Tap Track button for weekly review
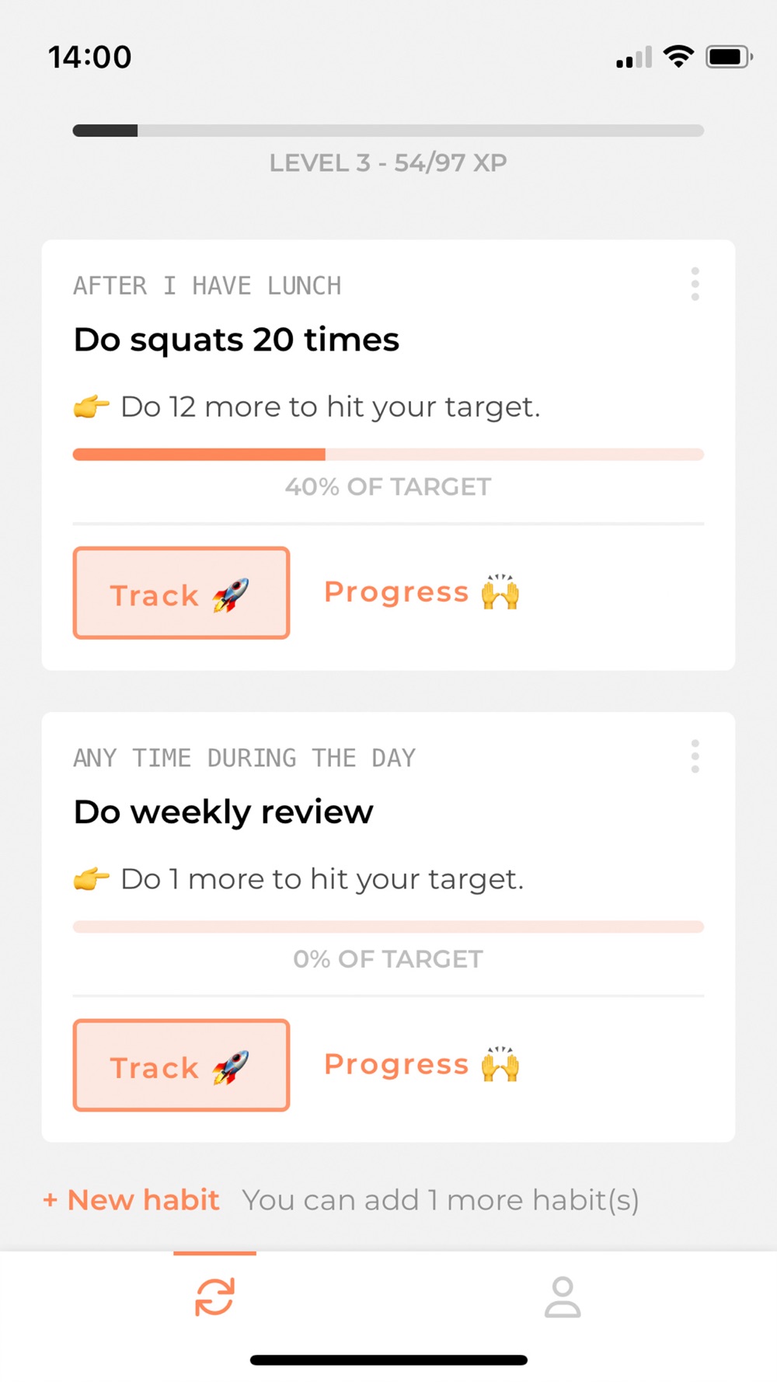Image resolution: width=777 pixels, height=1382 pixels. click(181, 1065)
